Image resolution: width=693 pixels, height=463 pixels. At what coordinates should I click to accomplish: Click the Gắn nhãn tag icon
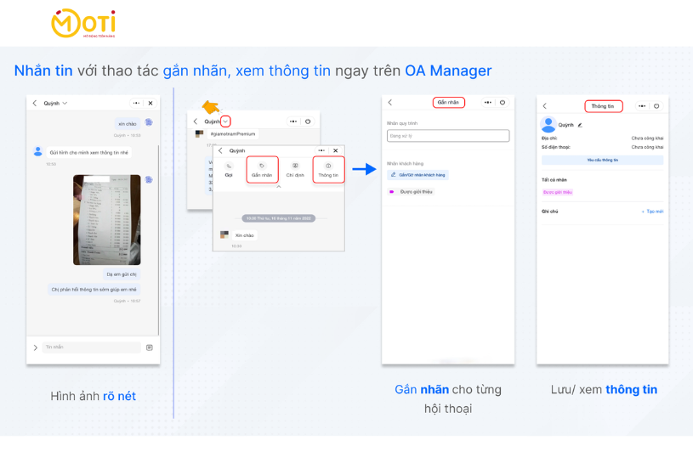click(262, 166)
